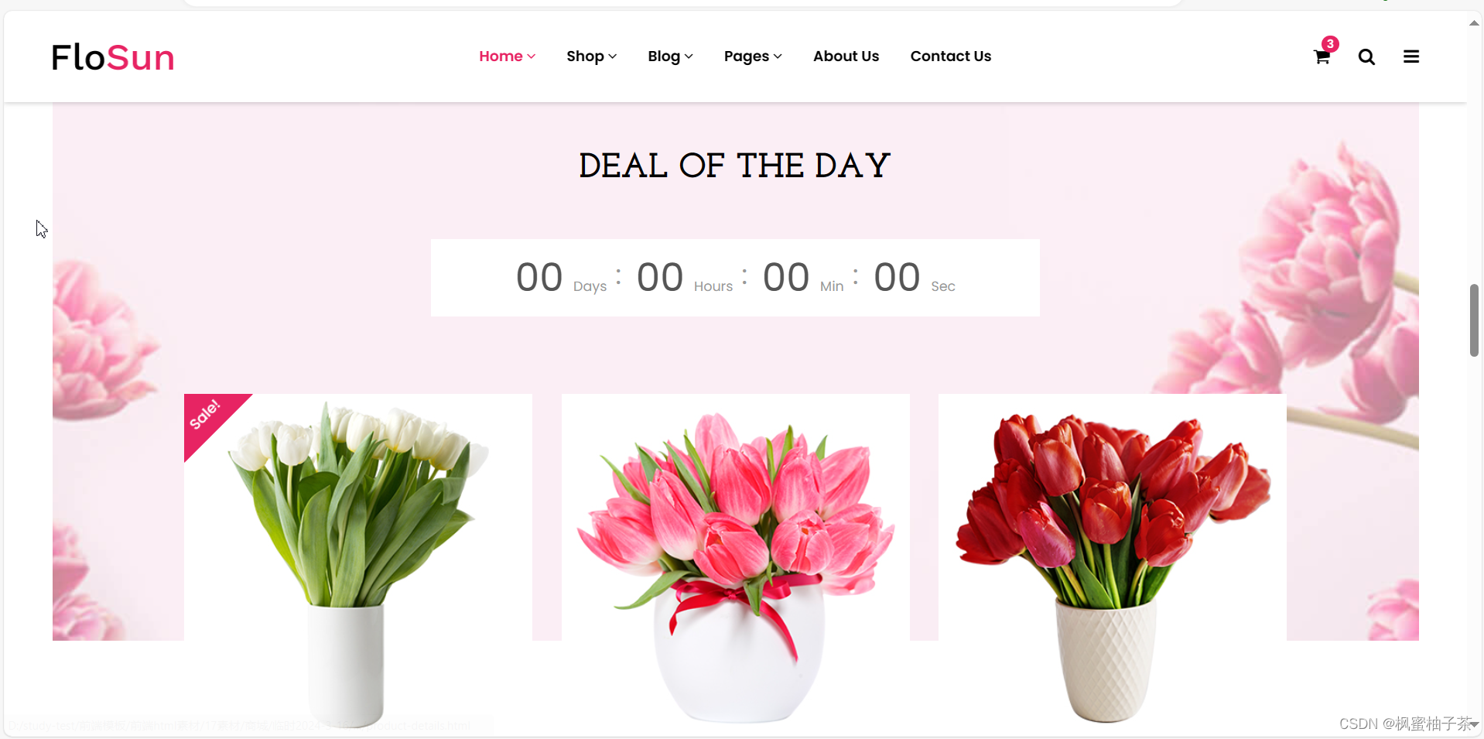The height and width of the screenshot is (739, 1484).
Task: Select the white tulips product image
Action: 358,563
